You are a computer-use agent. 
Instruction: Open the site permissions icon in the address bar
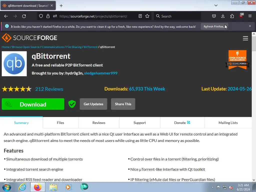click(x=55, y=16)
